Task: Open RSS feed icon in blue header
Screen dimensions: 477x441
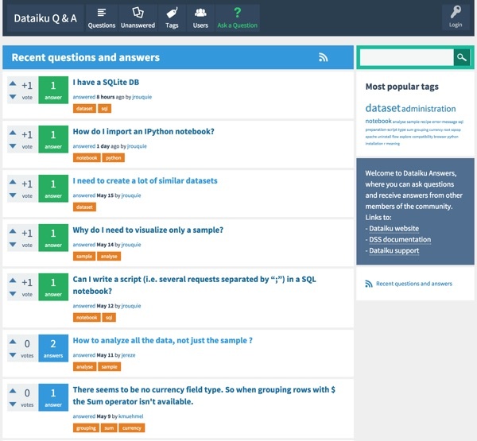Action: click(323, 57)
